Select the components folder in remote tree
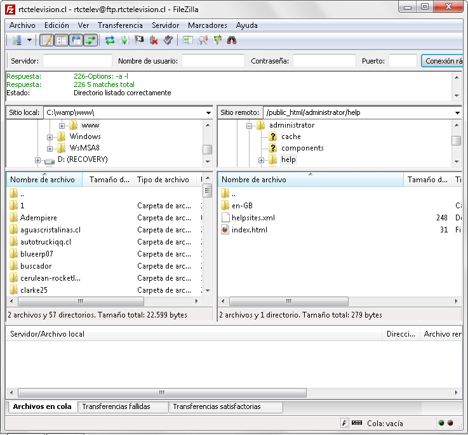Viewport: 468px width, 435px height. tap(302, 148)
